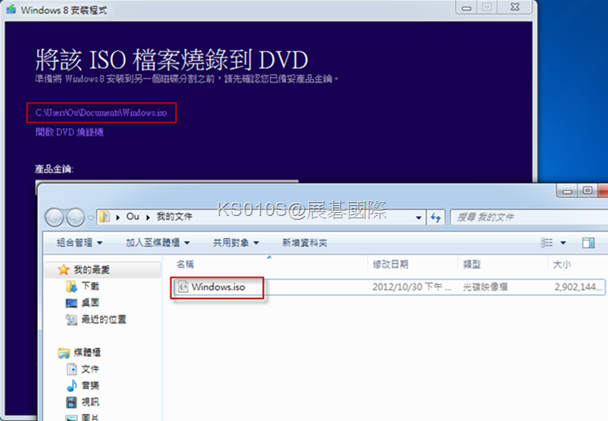Click the 搜尋 我的文件 search box
The height and width of the screenshot is (421, 608).
(x=529, y=217)
